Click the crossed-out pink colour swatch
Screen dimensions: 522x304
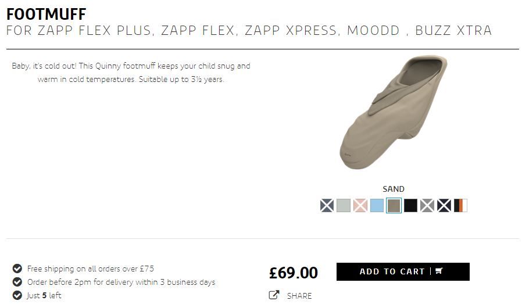tap(360, 205)
